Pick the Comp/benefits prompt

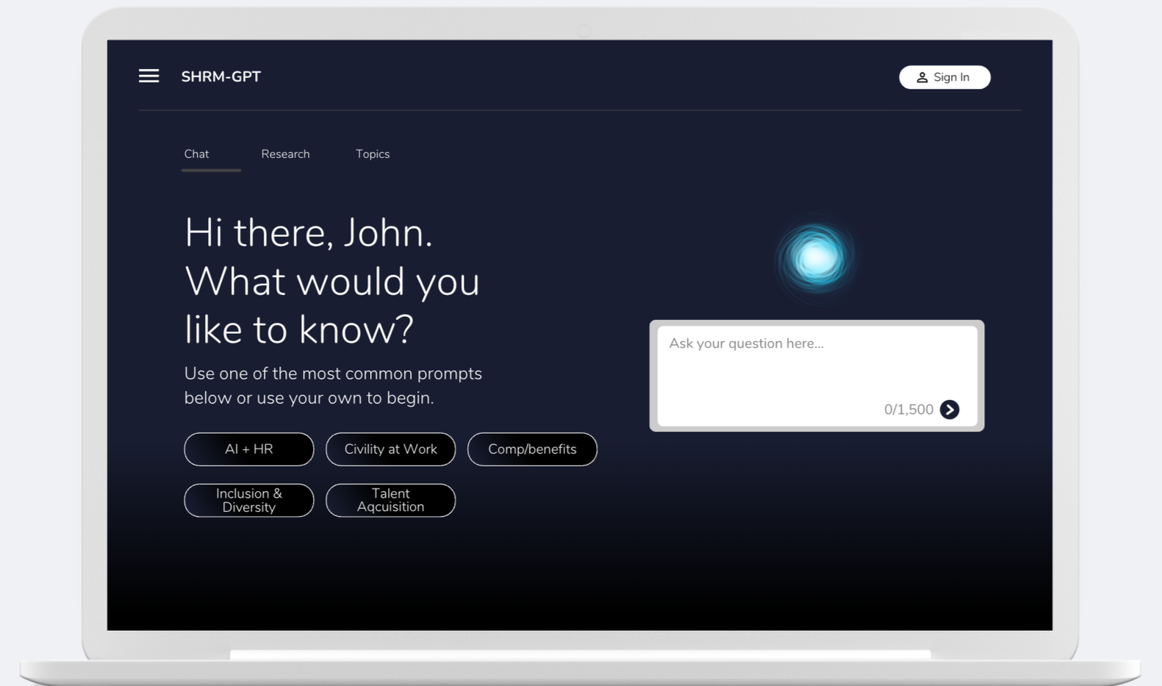[532, 449]
